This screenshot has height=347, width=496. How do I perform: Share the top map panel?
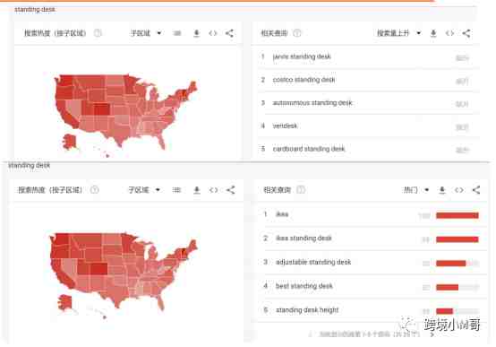[230, 33]
